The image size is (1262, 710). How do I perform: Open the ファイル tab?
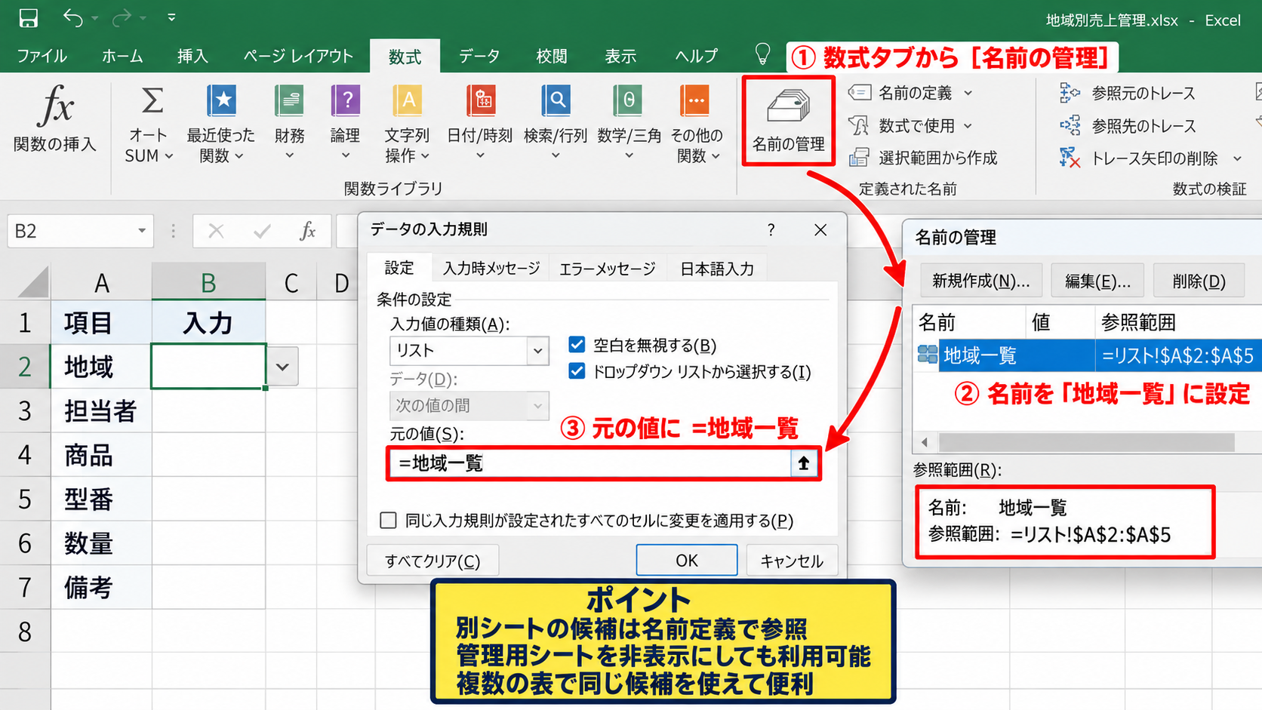coord(42,56)
